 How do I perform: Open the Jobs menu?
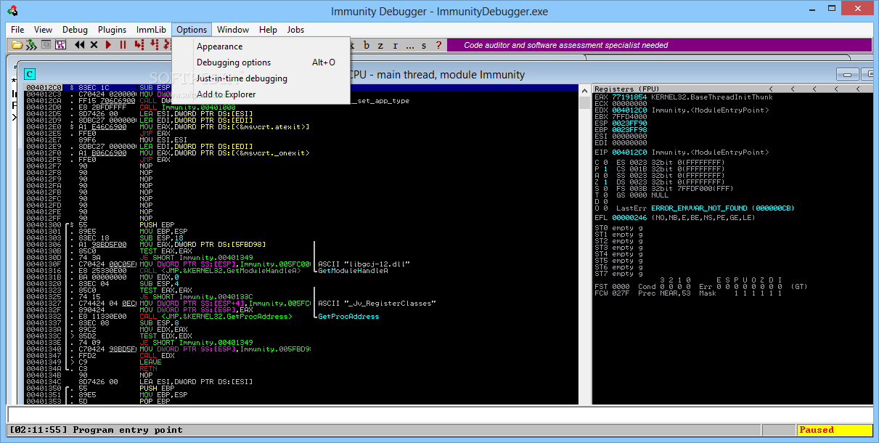coord(295,30)
